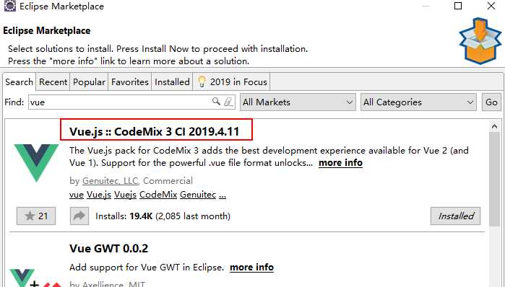Click the Vue.js tag link
The width and height of the screenshot is (505, 287).
pyautogui.click(x=99, y=195)
